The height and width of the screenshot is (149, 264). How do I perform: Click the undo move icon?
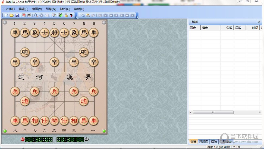coord(100,15)
